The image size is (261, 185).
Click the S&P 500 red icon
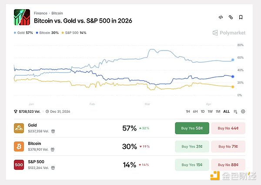coord(19,165)
